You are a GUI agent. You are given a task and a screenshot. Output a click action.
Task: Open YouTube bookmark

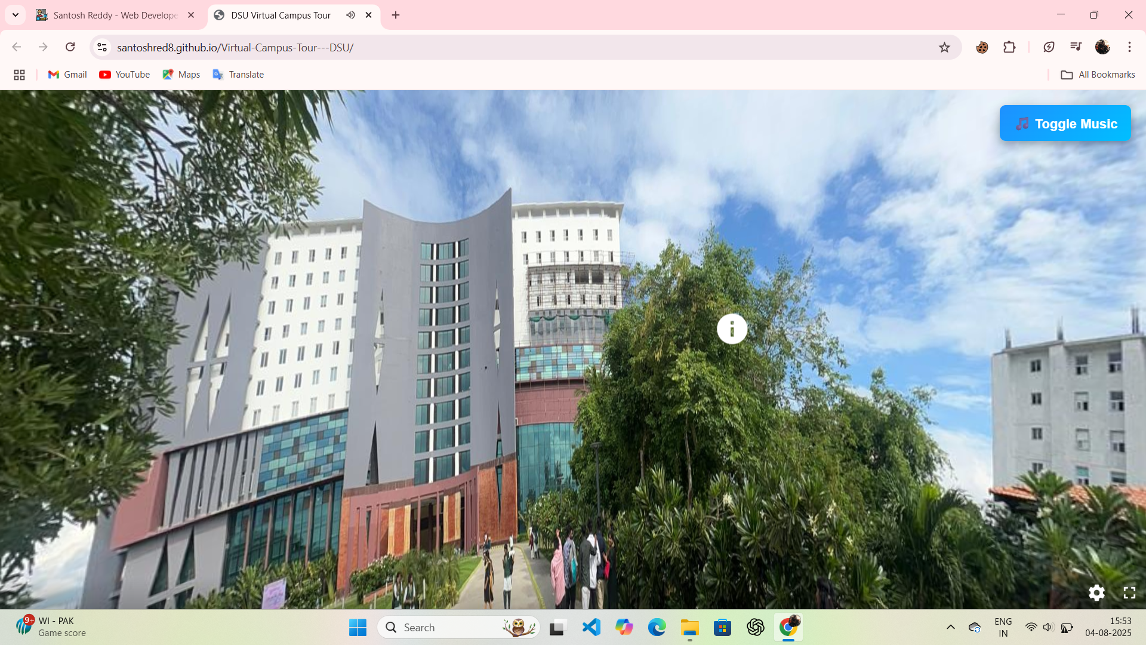click(125, 75)
